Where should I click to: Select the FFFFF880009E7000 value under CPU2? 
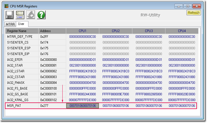pyautogui.click(x=116, y=94)
